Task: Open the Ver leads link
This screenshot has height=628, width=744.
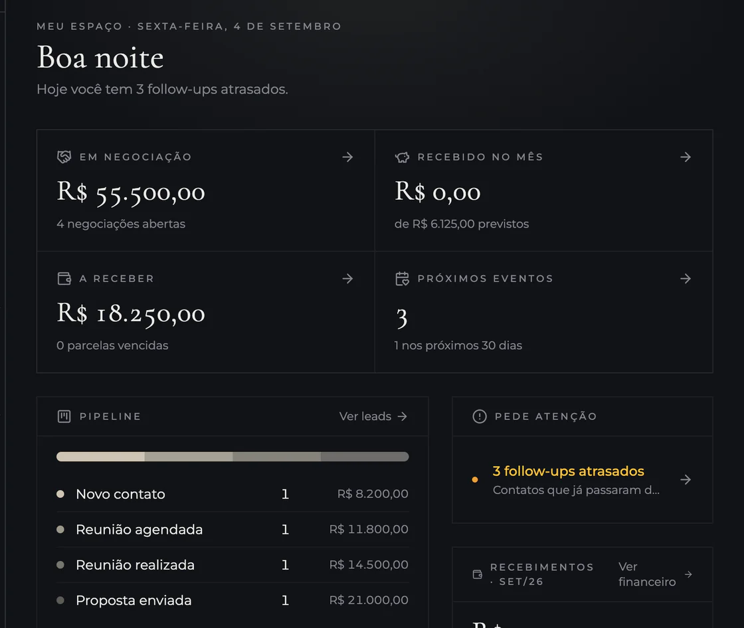Action: pos(373,416)
